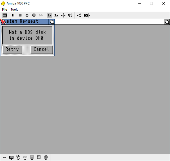Open the floppy disk drive dropdown
The image size is (170, 161).
[x=32, y=158]
